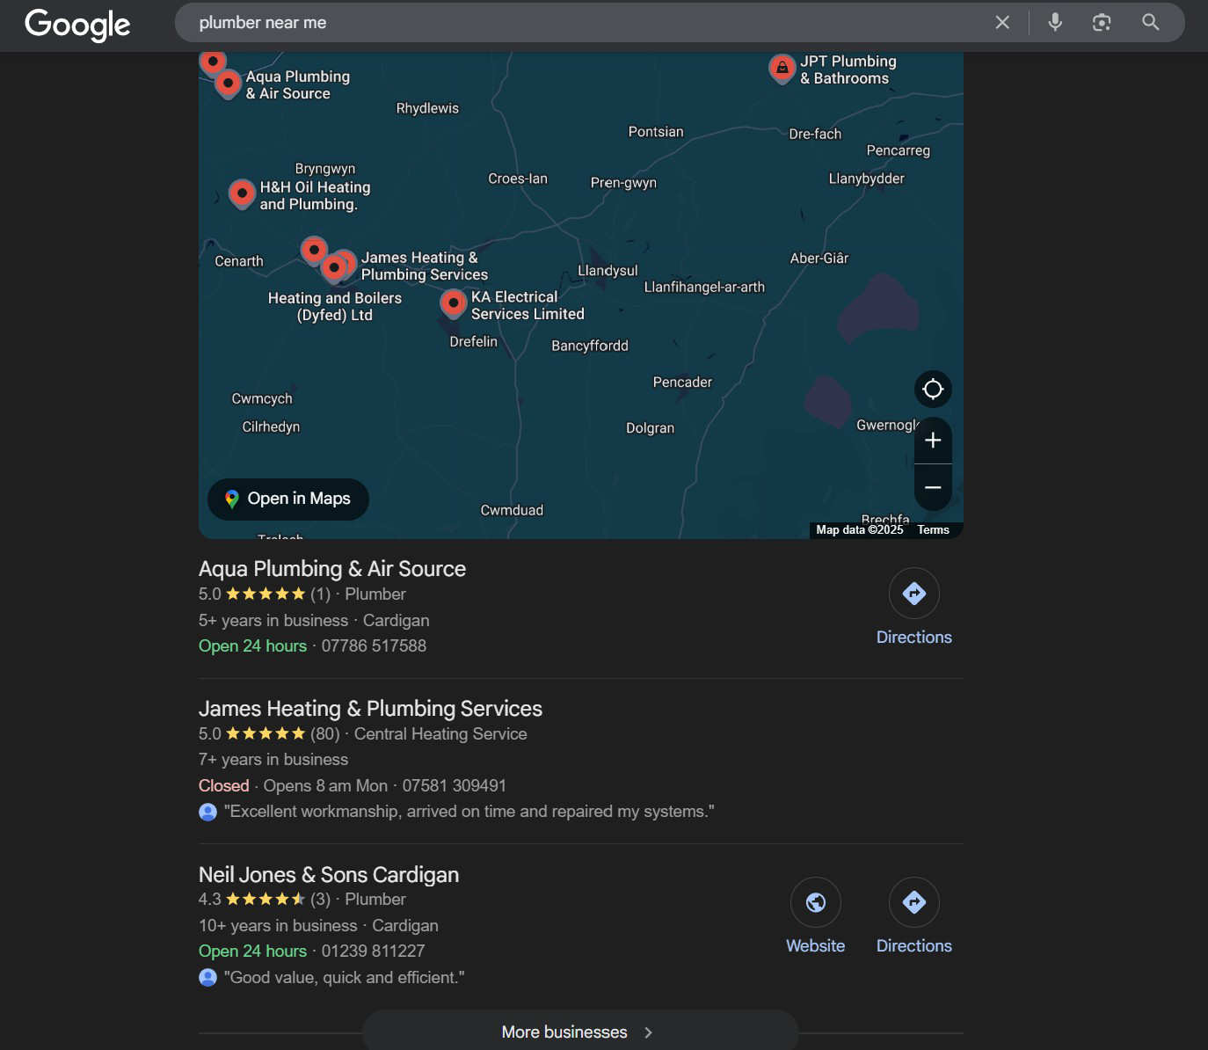The height and width of the screenshot is (1050, 1208).
Task: Expand More businesses list
Action: [579, 1032]
